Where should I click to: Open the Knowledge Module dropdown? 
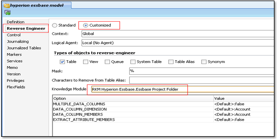tap(183, 89)
